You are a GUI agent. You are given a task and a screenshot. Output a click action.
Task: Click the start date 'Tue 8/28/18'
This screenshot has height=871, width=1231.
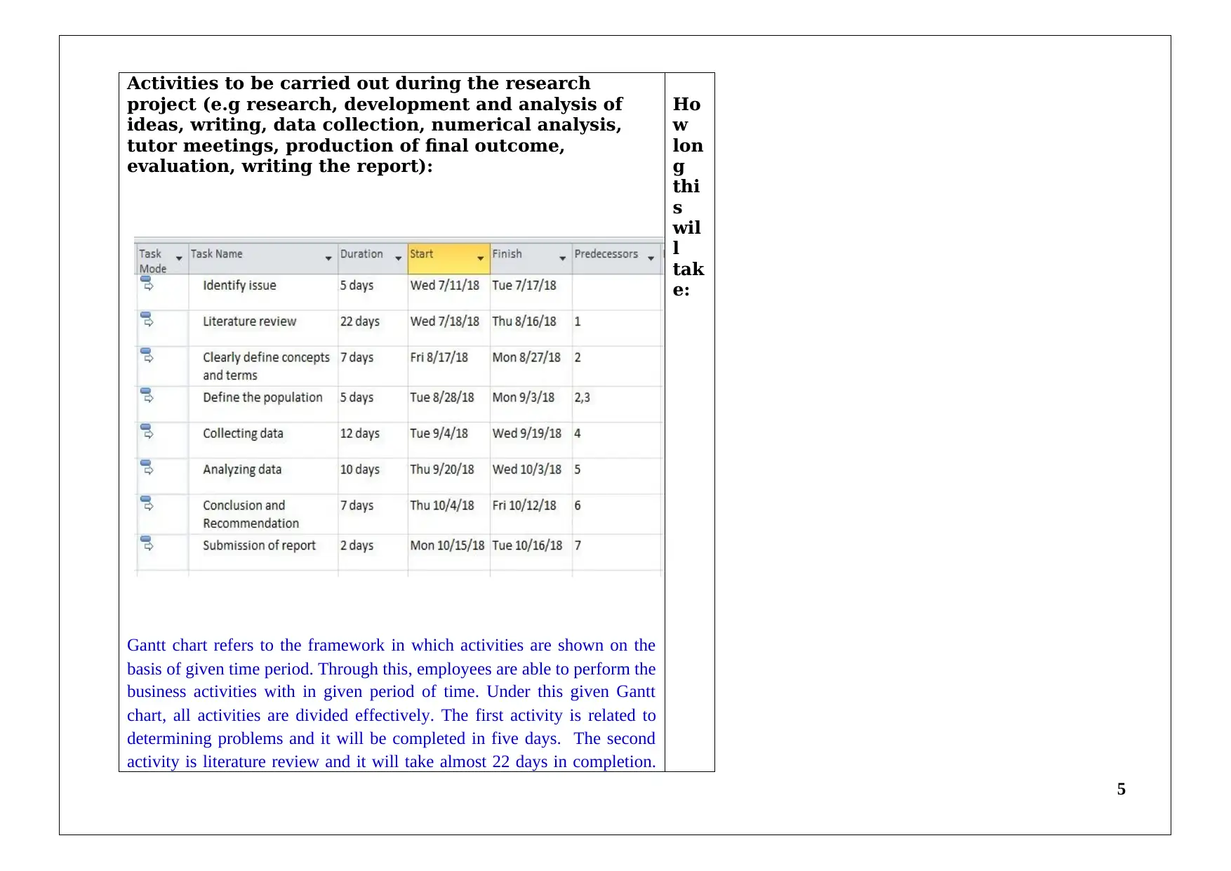point(442,397)
